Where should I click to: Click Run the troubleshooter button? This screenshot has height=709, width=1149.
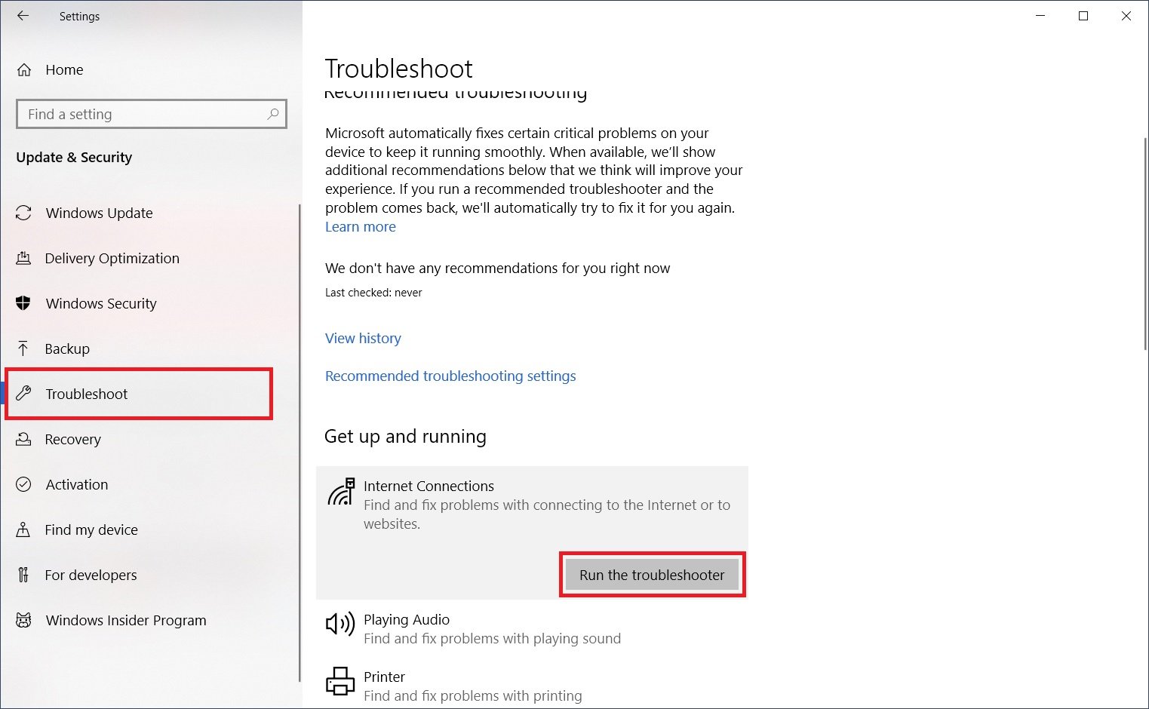pos(652,575)
